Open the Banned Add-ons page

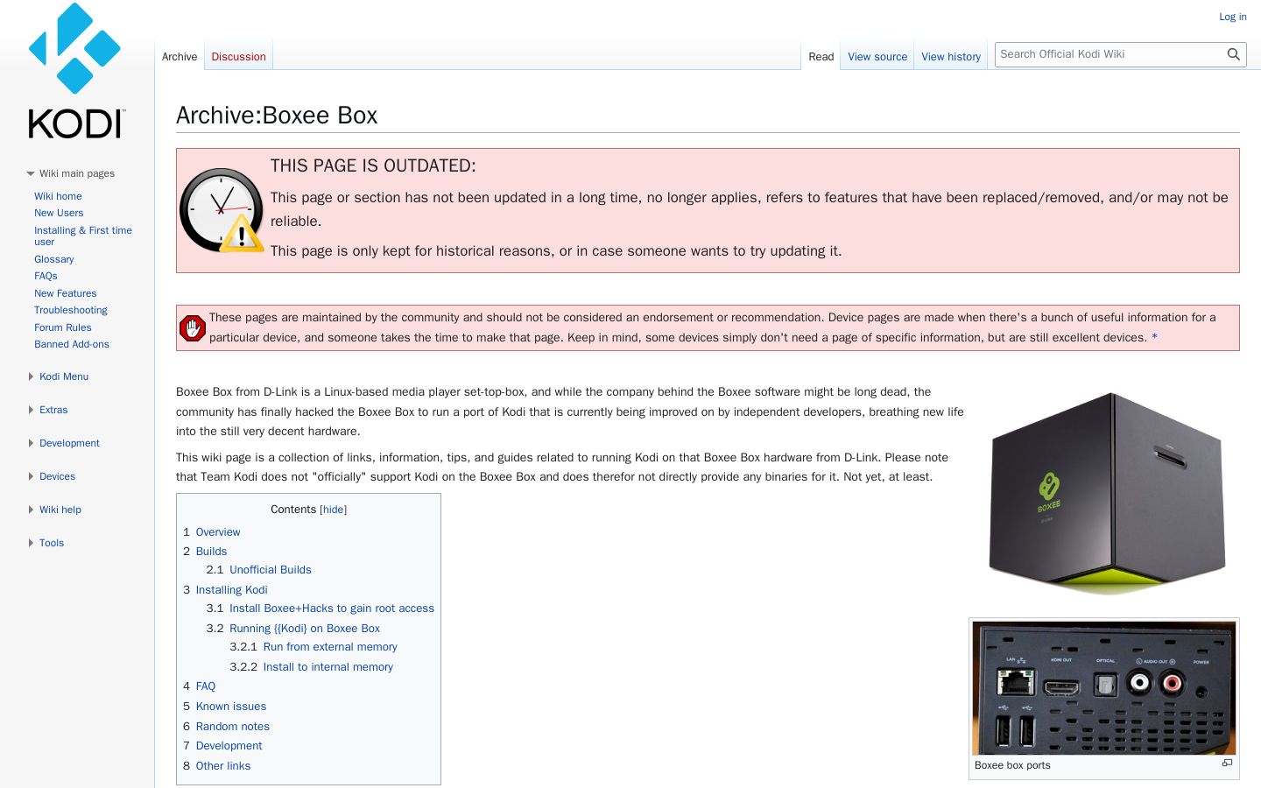click(x=72, y=344)
